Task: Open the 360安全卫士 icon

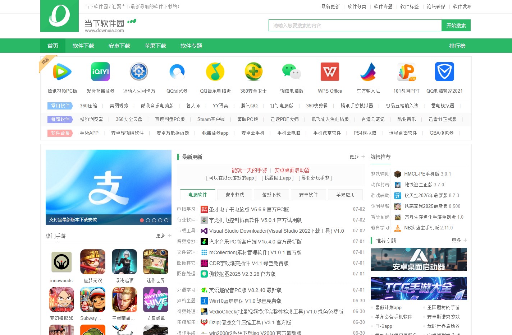Action: [253, 72]
